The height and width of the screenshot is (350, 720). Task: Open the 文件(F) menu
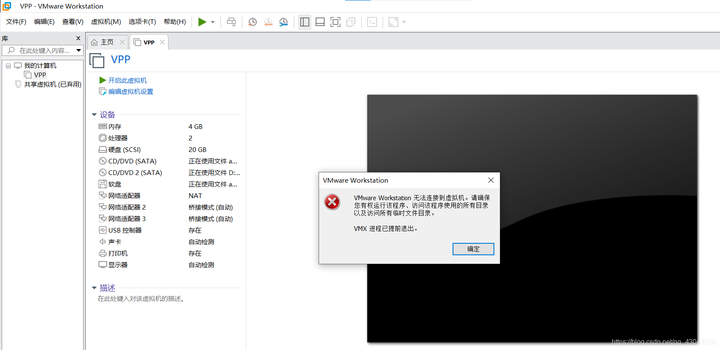(16, 22)
